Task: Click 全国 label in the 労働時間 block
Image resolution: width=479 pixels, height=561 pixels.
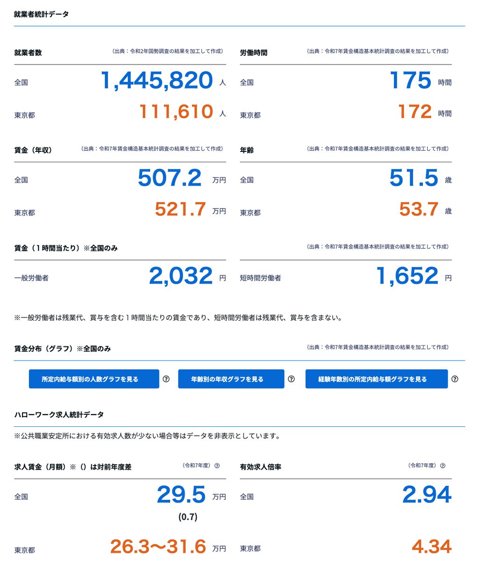Action: 247,83
